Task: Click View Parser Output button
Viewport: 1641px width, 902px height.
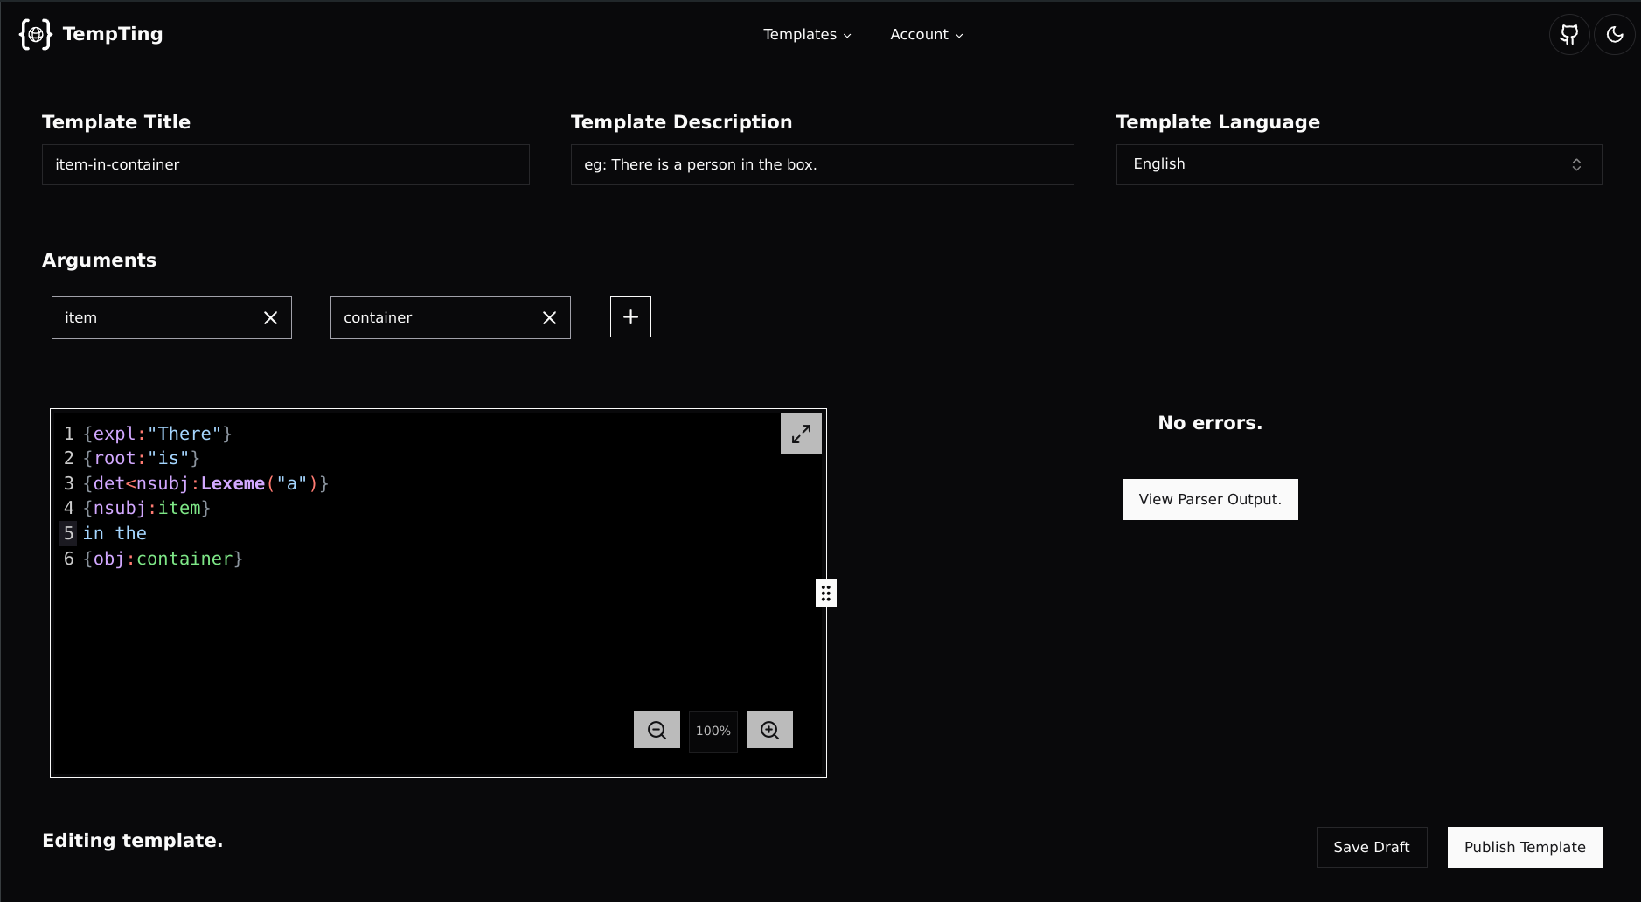Action: [x=1210, y=499]
